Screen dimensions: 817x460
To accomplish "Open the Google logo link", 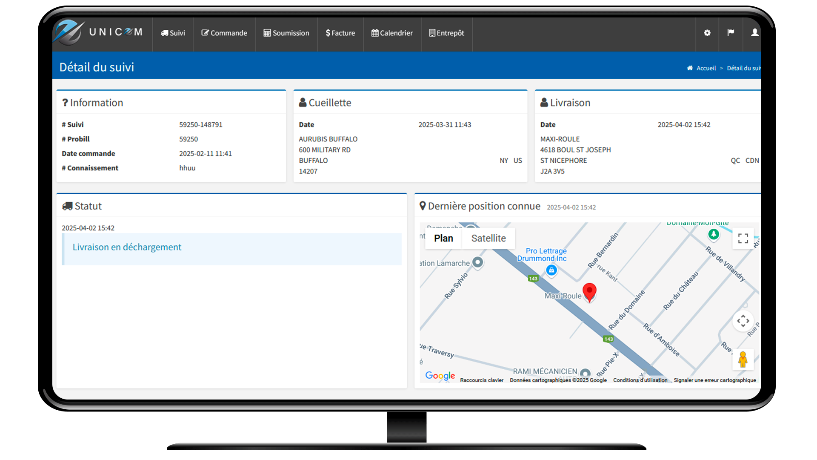I will (x=440, y=376).
